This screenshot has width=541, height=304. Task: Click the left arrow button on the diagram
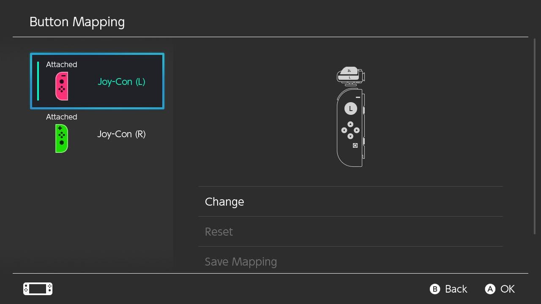344,130
